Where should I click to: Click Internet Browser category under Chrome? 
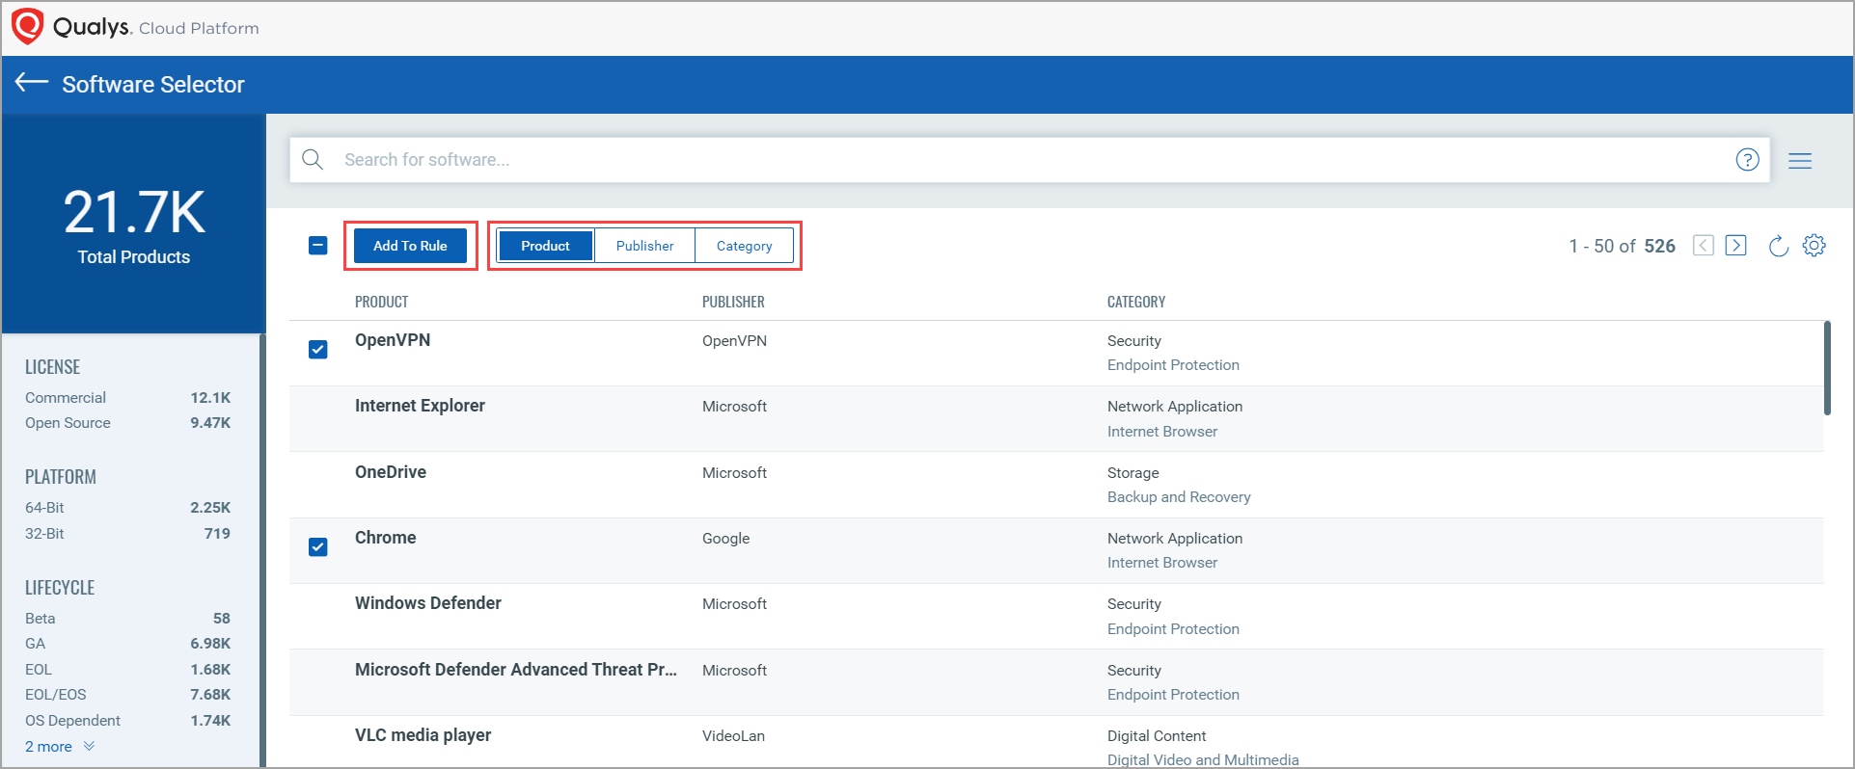pos(1162,563)
